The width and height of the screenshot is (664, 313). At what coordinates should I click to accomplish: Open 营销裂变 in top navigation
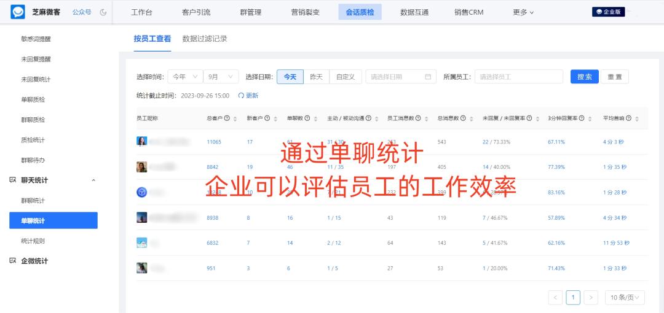click(x=306, y=12)
